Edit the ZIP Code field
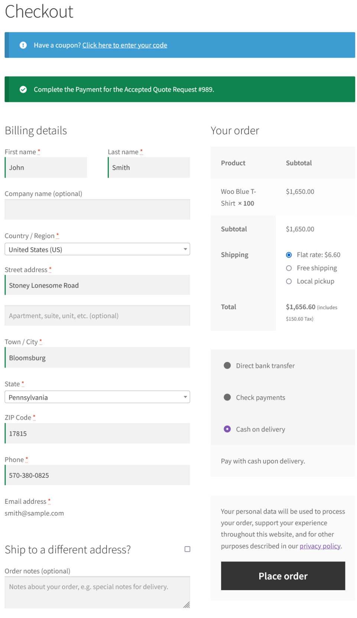Image resolution: width=357 pixels, height=618 pixels. point(97,433)
